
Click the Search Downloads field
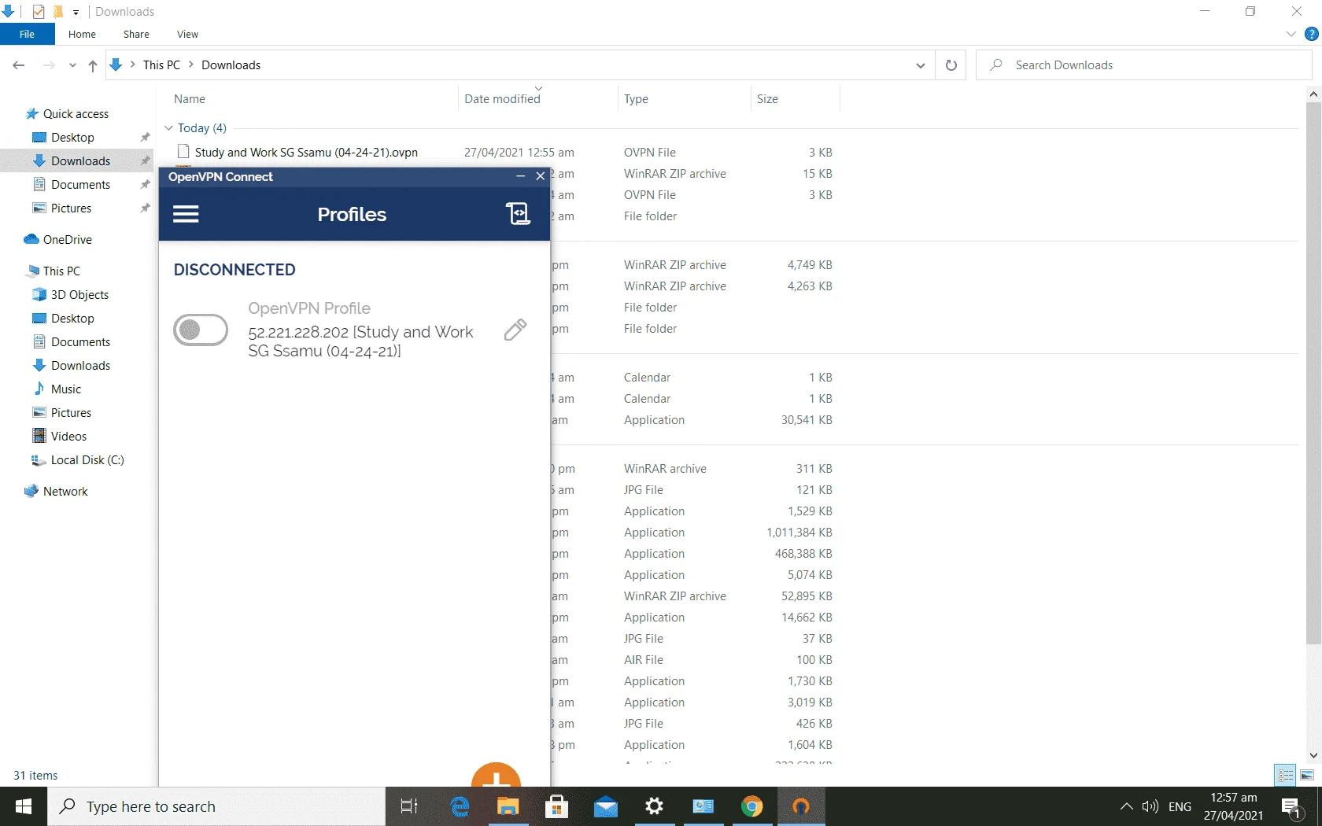tap(1146, 65)
